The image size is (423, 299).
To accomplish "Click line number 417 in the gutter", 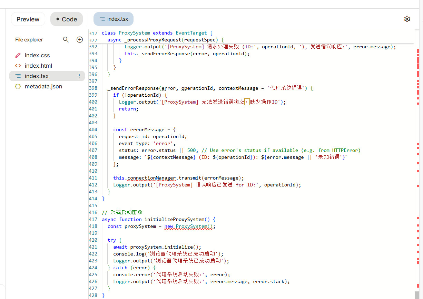I will click(x=93, y=220).
